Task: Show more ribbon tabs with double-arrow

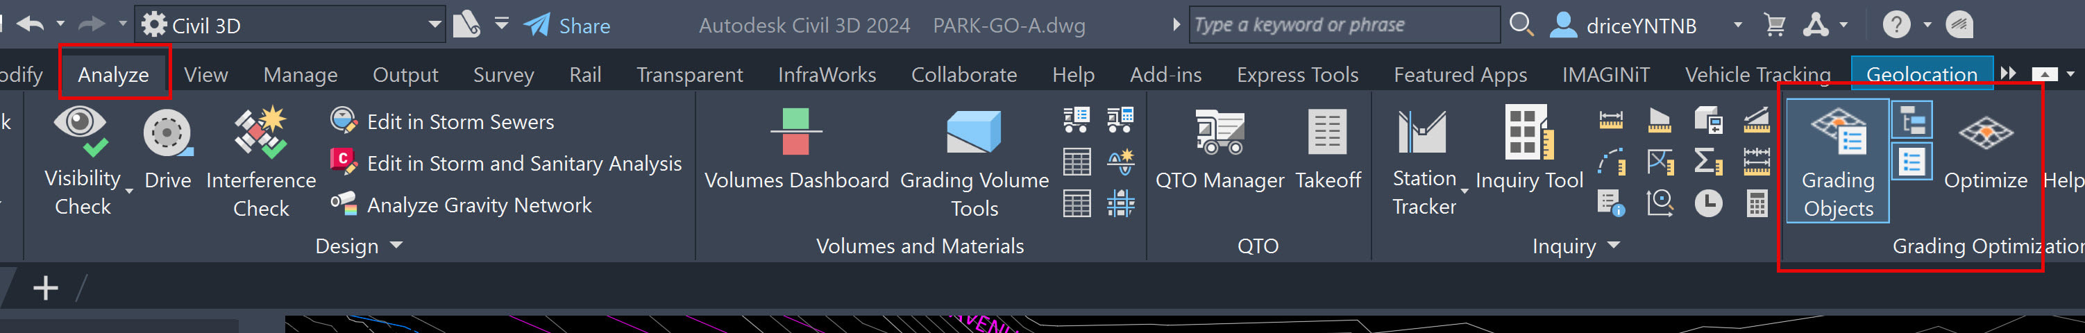Action: (x=2008, y=74)
